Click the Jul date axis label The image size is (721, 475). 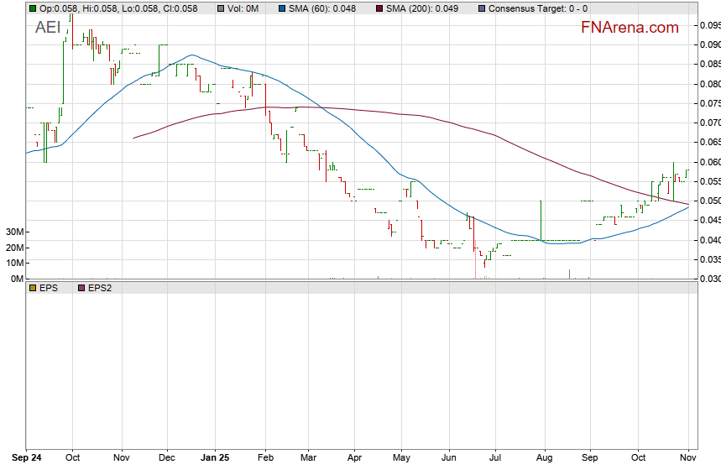[496, 459]
